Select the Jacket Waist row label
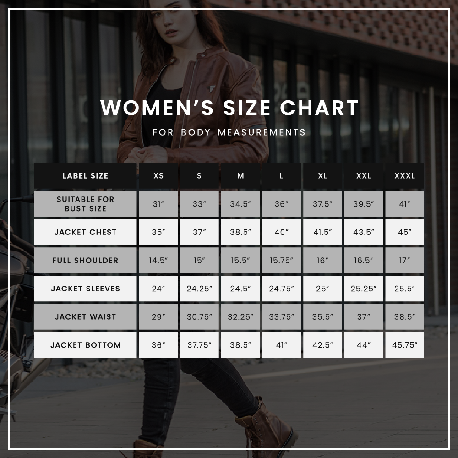 pyautogui.click(x=85, y=316)
